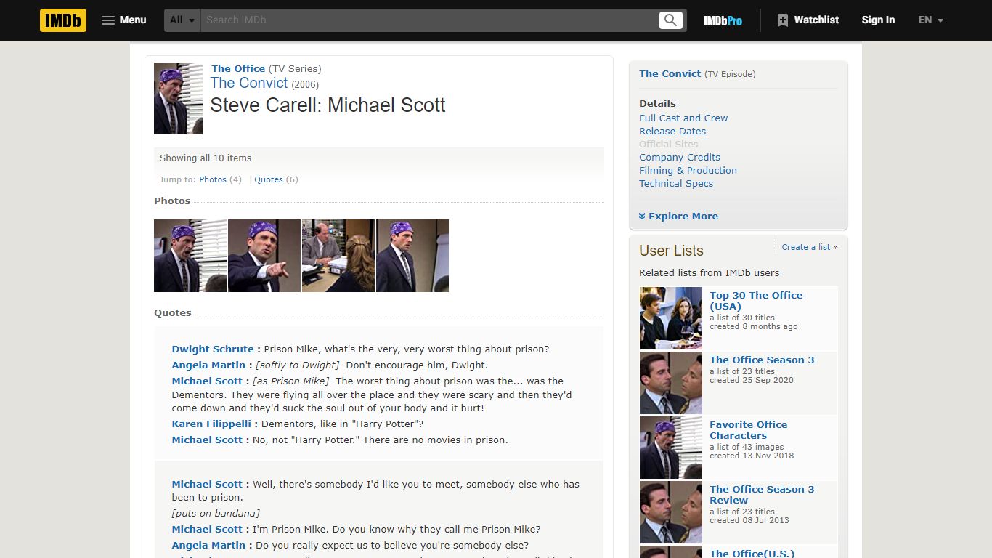Open the hamburger Menu
The image size is (992, 558).
point(123,20)
